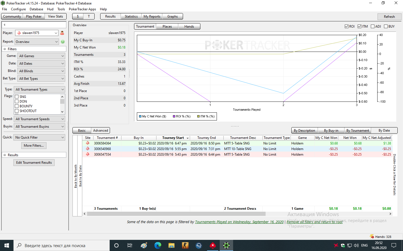
Task: Open the Quick Filter dropdown
Action: pos(39,137)
